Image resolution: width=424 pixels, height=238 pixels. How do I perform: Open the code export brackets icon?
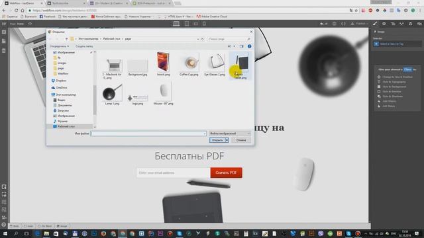[x=343, y=24]
